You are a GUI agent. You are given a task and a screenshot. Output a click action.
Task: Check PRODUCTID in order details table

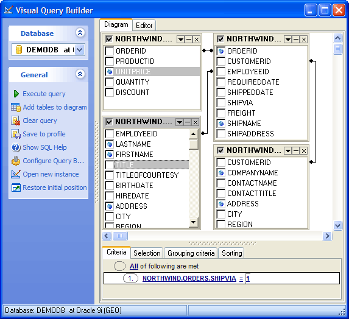(110, 61)
